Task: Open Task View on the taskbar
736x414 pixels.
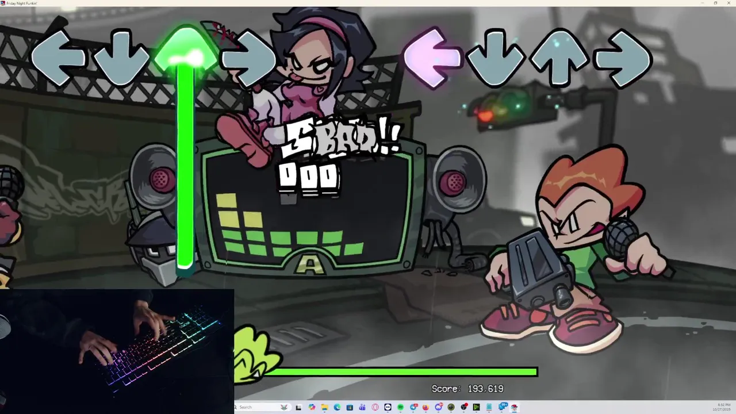Action: click(x=298, y=407)
